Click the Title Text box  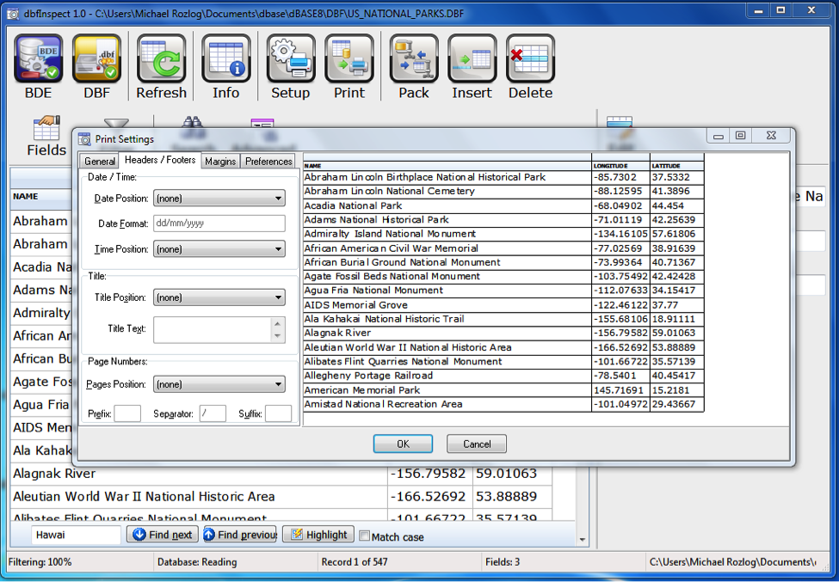click(213, 330)
